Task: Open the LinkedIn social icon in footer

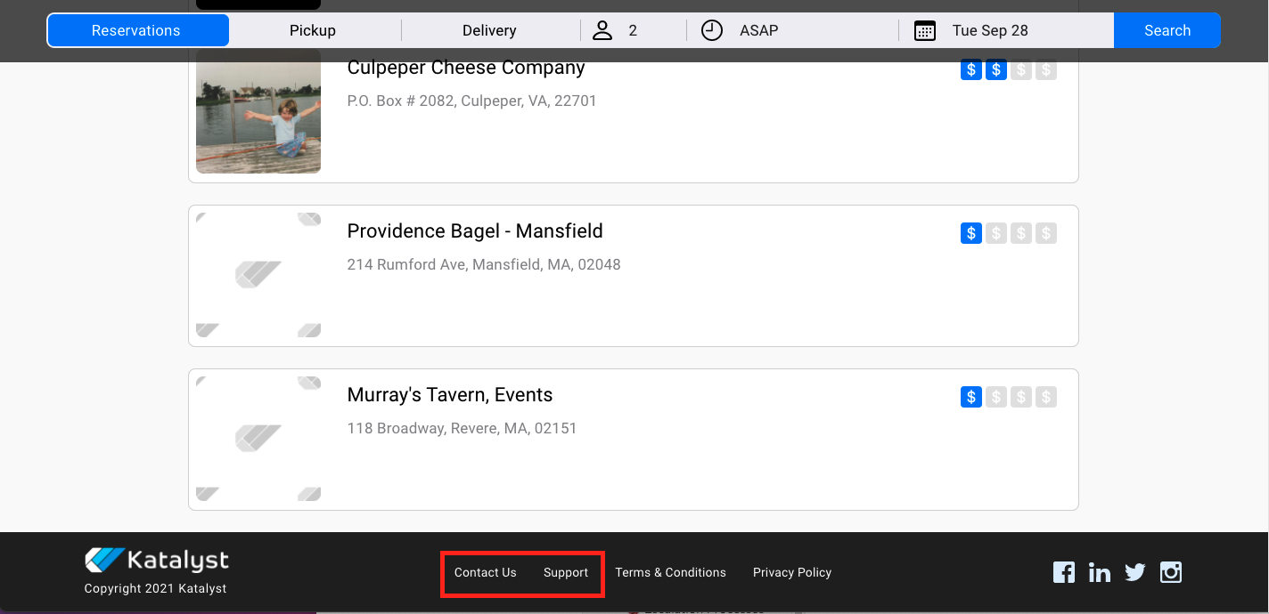Action: [x=1099, y=572]
